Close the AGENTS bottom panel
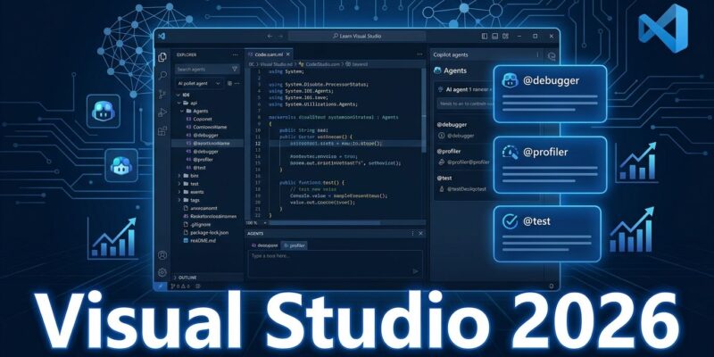 (420, 233)
